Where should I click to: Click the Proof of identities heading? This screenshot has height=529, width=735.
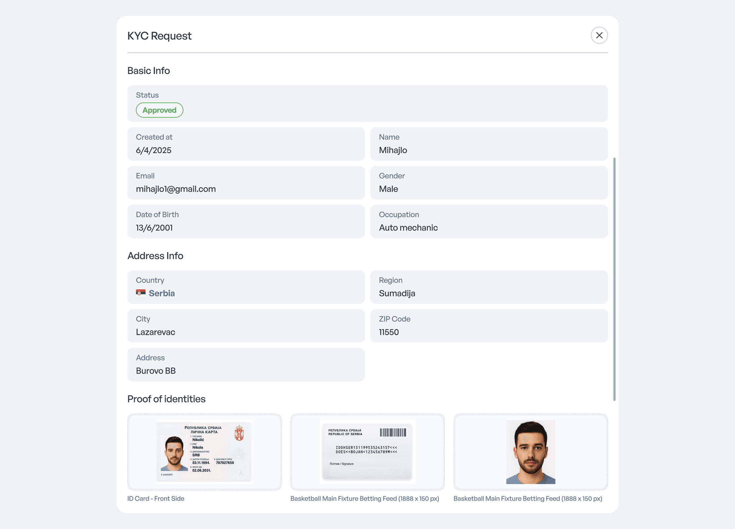[x=166, y=399]
